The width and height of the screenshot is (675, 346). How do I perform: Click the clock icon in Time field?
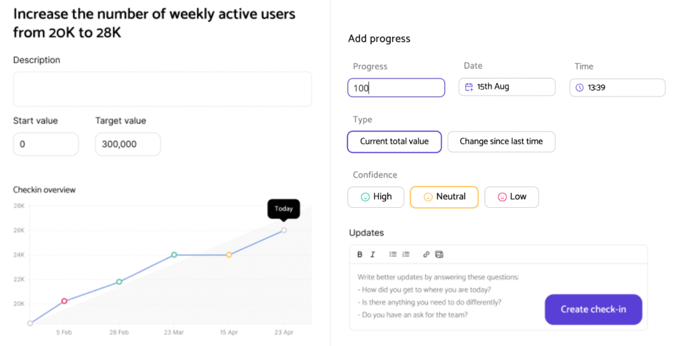pyautogui.click(x=580, y=88)
